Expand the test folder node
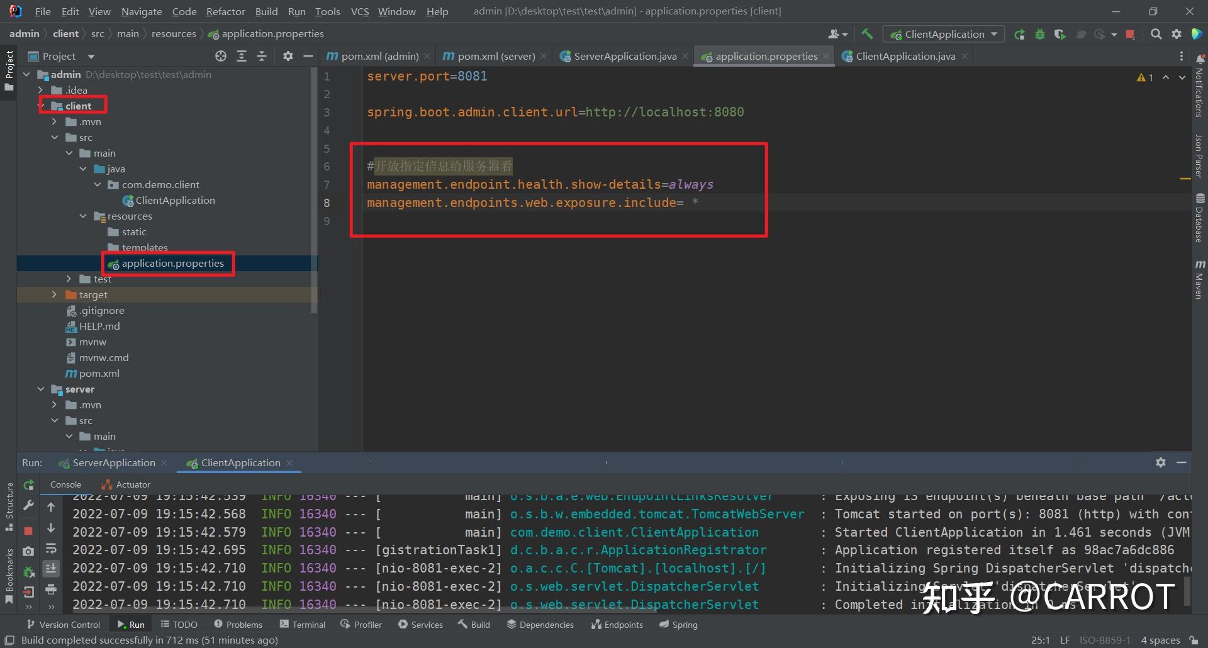Image resolution: width=1208 pixels, height=648 pixels. point(69,279)
